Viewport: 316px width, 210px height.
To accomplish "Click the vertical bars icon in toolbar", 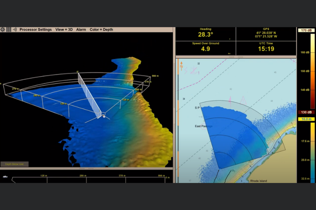I will coord(8,29).
